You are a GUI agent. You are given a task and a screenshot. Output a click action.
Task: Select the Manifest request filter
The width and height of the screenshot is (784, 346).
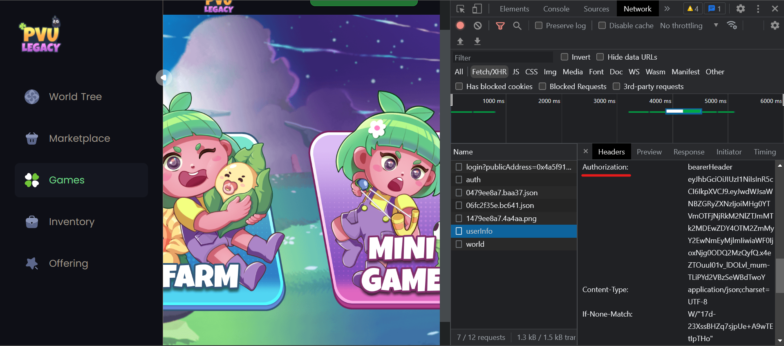point(685,72)
